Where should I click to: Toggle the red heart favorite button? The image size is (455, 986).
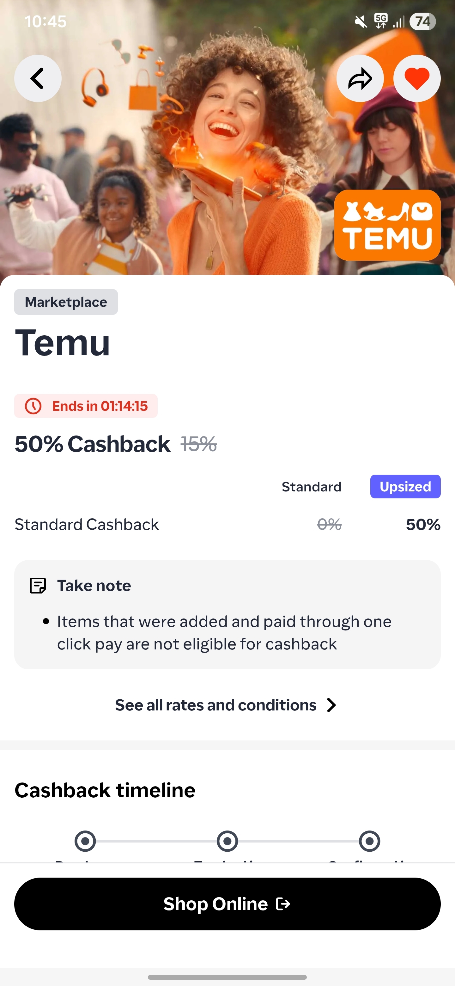tap(417, 78)
